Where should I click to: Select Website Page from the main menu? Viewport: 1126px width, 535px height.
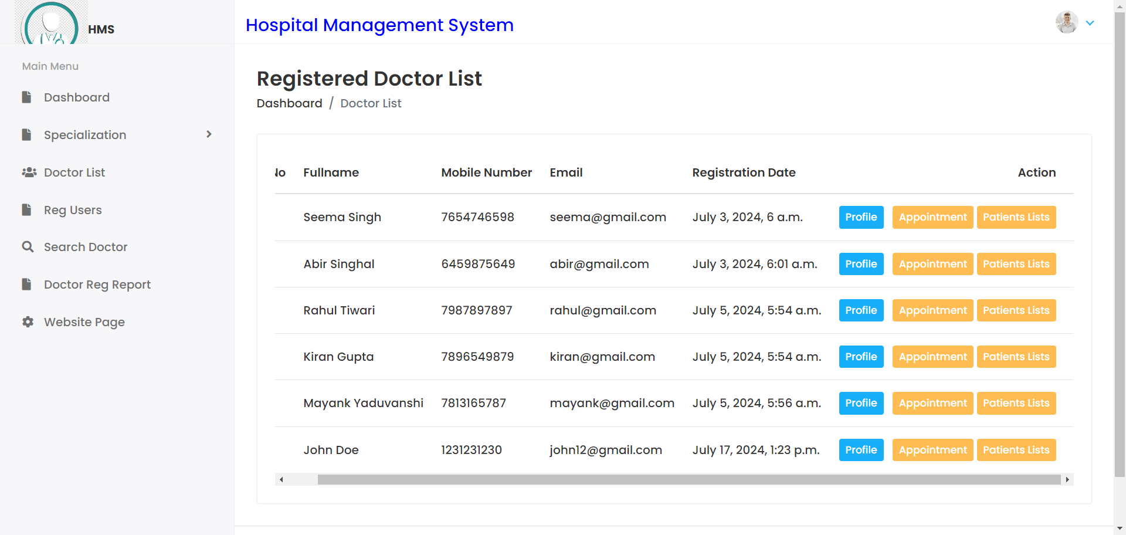(x=84, y=321)
